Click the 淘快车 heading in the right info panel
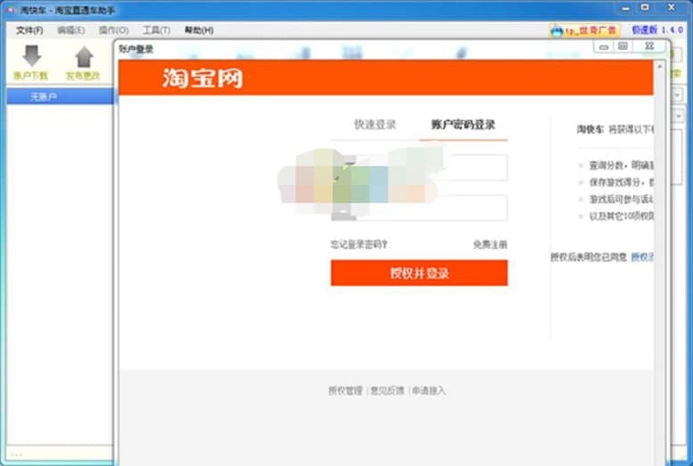This screenshot has height=466, width=693. tap(590, 129)
